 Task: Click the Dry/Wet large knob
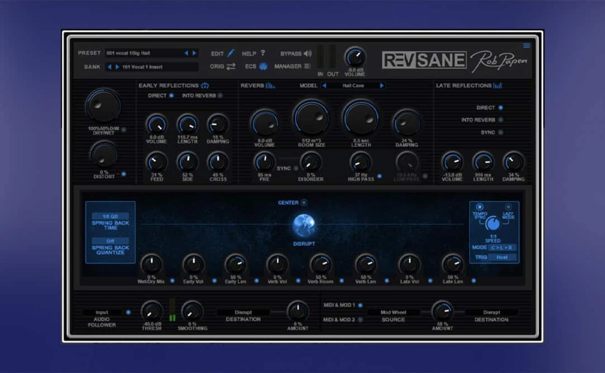103,106
